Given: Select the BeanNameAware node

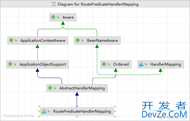Looking at the screenshot, I should 97,41.
